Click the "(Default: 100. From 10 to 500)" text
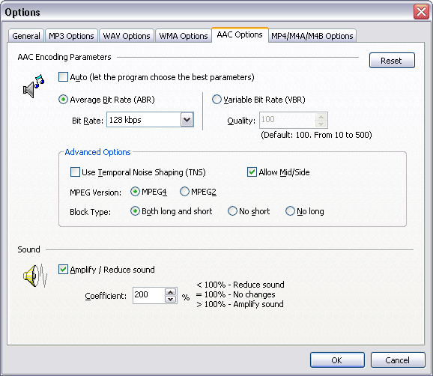Screen dimensions: 433x376 [x=316, y=135]
